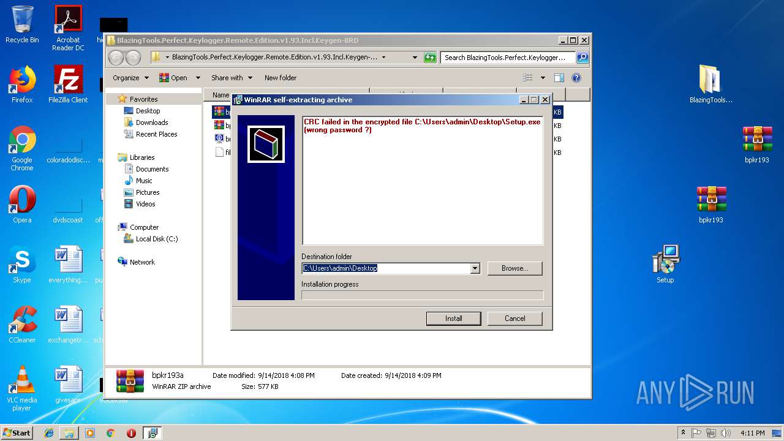Viewport: 784px width, 441px height.
Task: Select Desktop under Favorites
Action: [148, 111]
